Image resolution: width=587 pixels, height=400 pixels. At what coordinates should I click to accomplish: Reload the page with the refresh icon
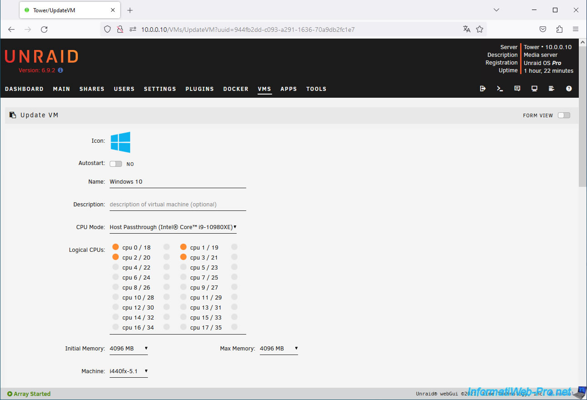pos(44,29)
